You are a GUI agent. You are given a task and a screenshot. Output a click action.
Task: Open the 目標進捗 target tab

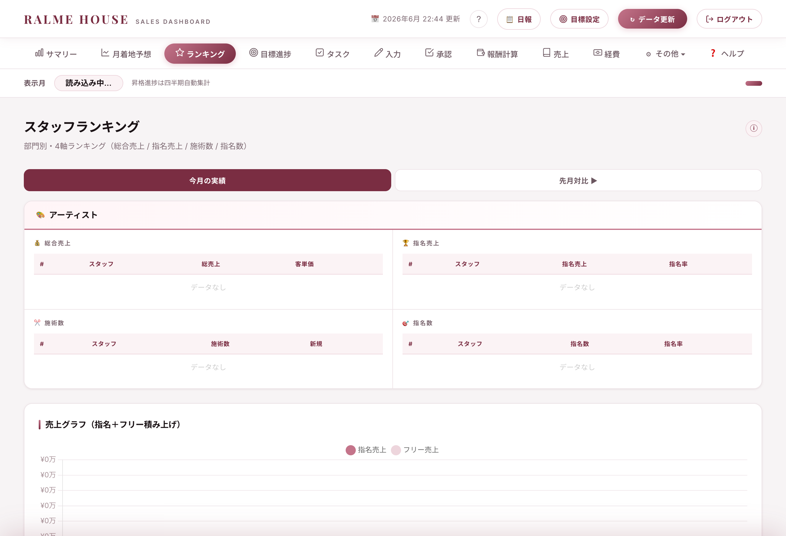tap(270, 54)
